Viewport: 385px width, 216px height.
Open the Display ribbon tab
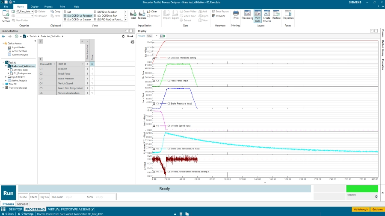(34, 7)
